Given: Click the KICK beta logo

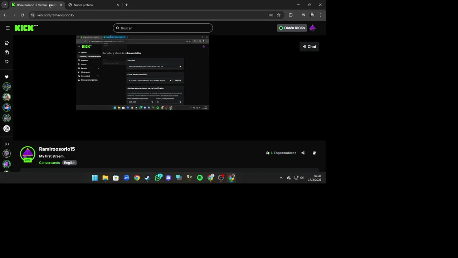Looking at the screenshot, I should (x=26, y=28).
